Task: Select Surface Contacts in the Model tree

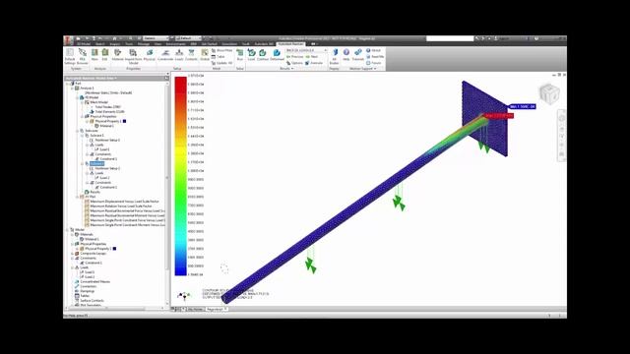Action: 92,301
